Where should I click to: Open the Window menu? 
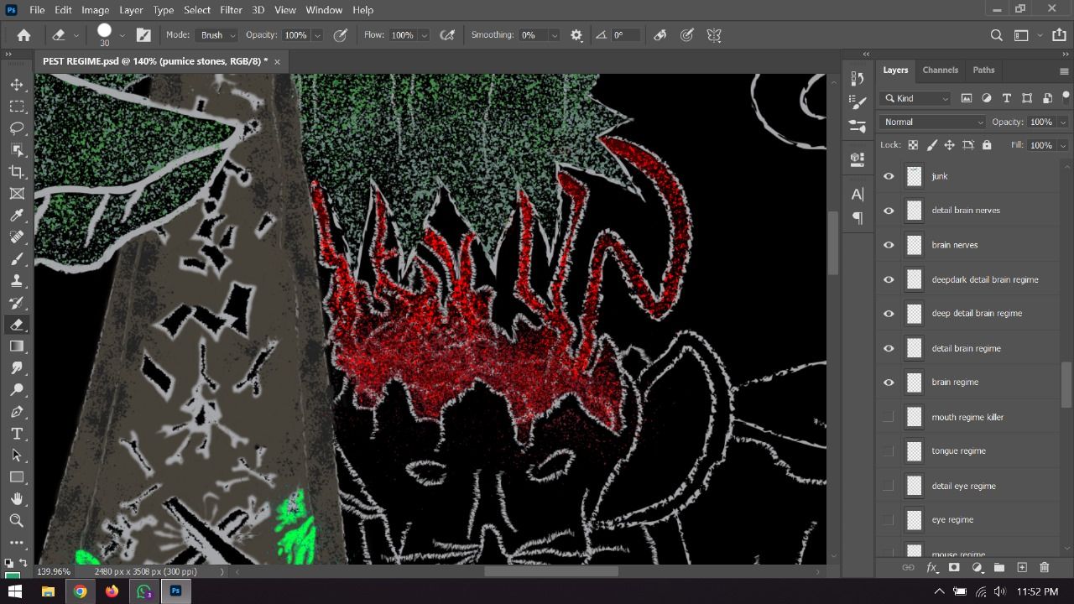tap(324, 10)
